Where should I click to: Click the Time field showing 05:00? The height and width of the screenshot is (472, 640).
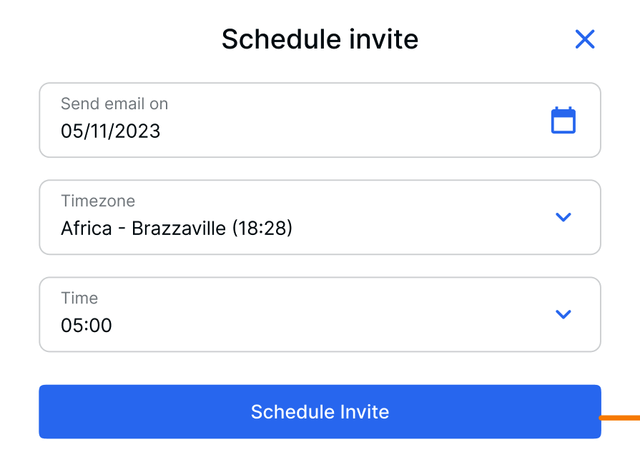[215, 314]
